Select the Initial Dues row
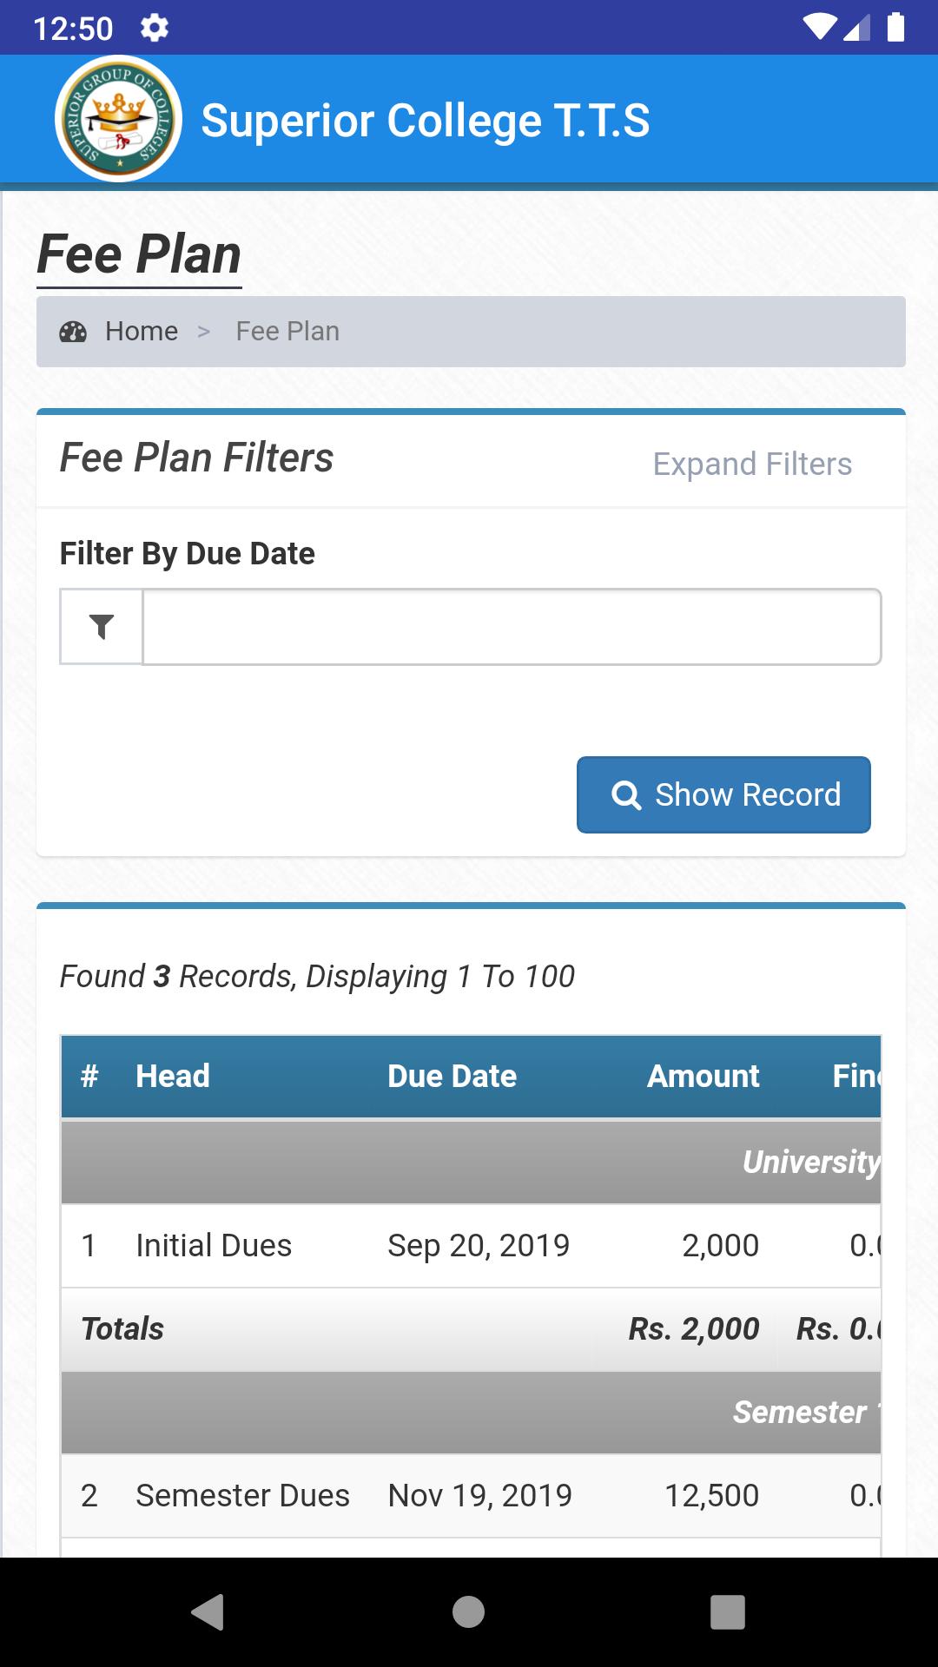Screen dimensions: 938x1667 coord(471,1245)
